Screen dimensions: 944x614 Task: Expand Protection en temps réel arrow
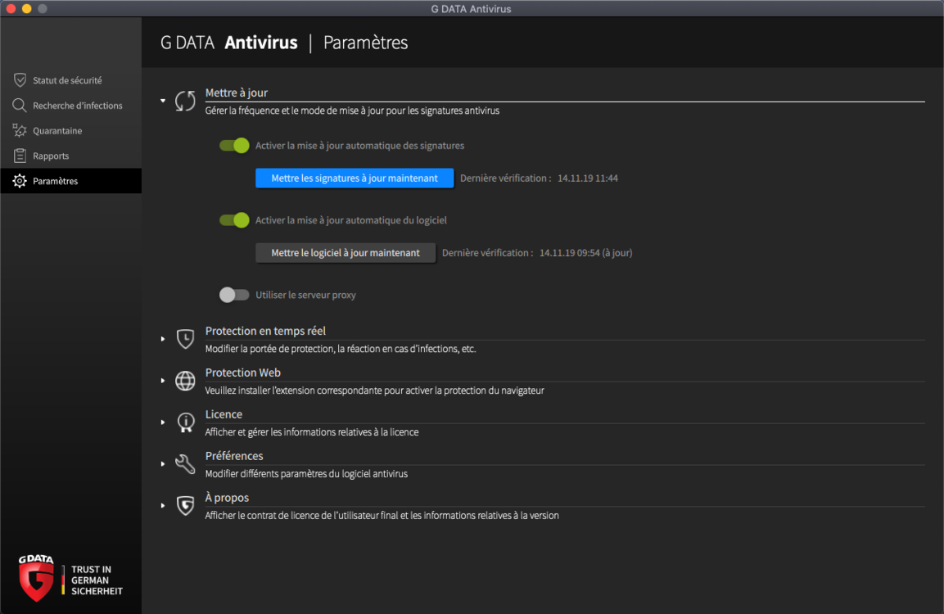point(163,339)
